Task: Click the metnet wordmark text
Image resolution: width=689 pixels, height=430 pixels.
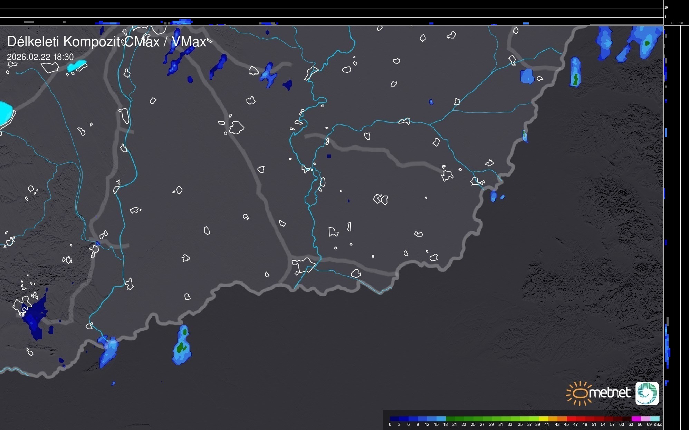Action: (x=609, y=393)
